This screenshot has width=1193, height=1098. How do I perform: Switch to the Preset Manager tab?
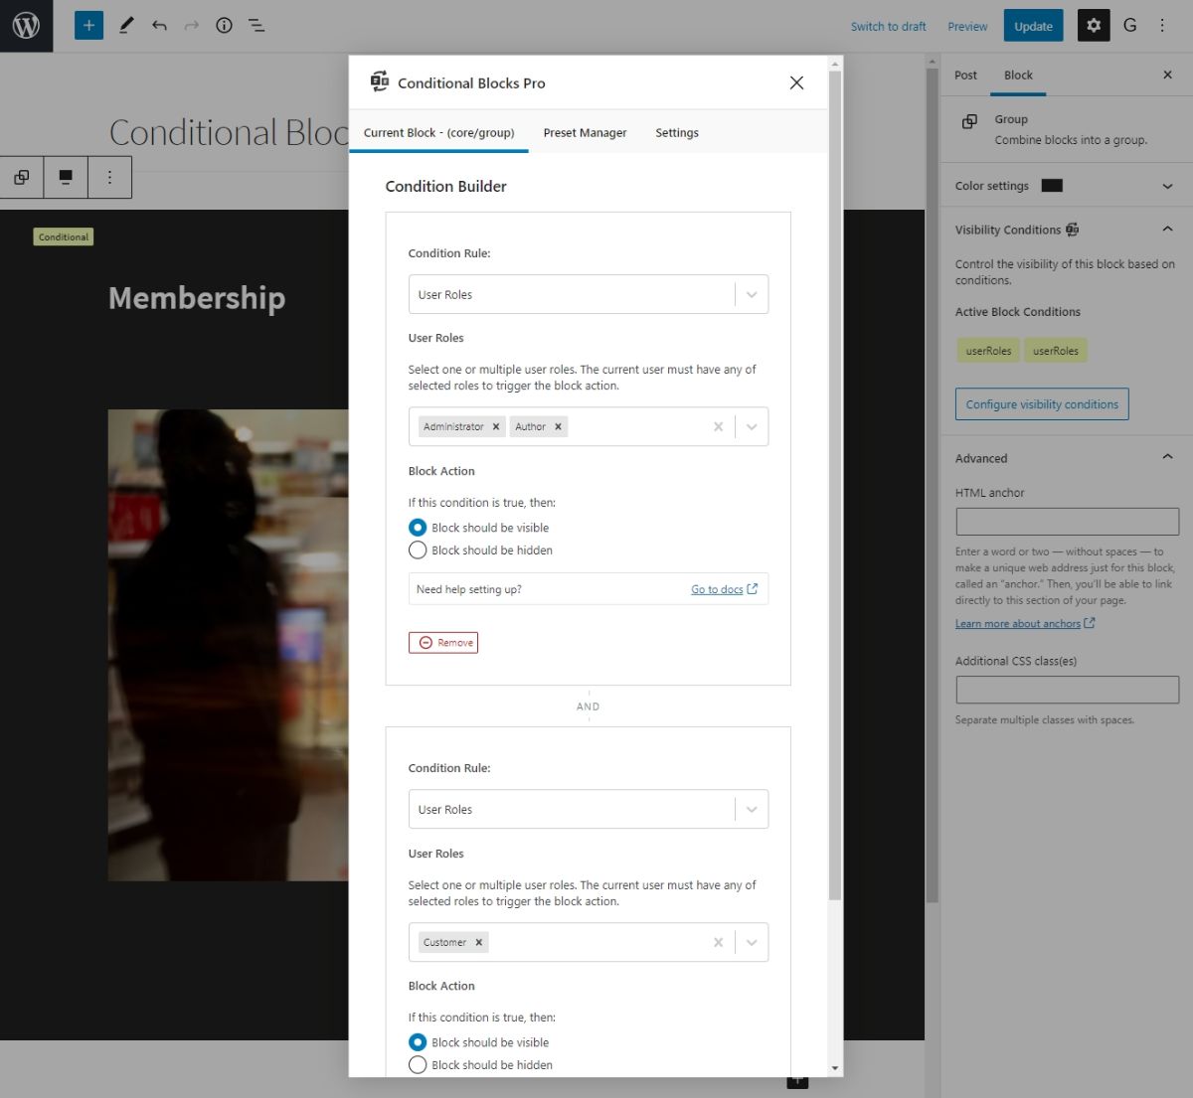click(585, 132)
